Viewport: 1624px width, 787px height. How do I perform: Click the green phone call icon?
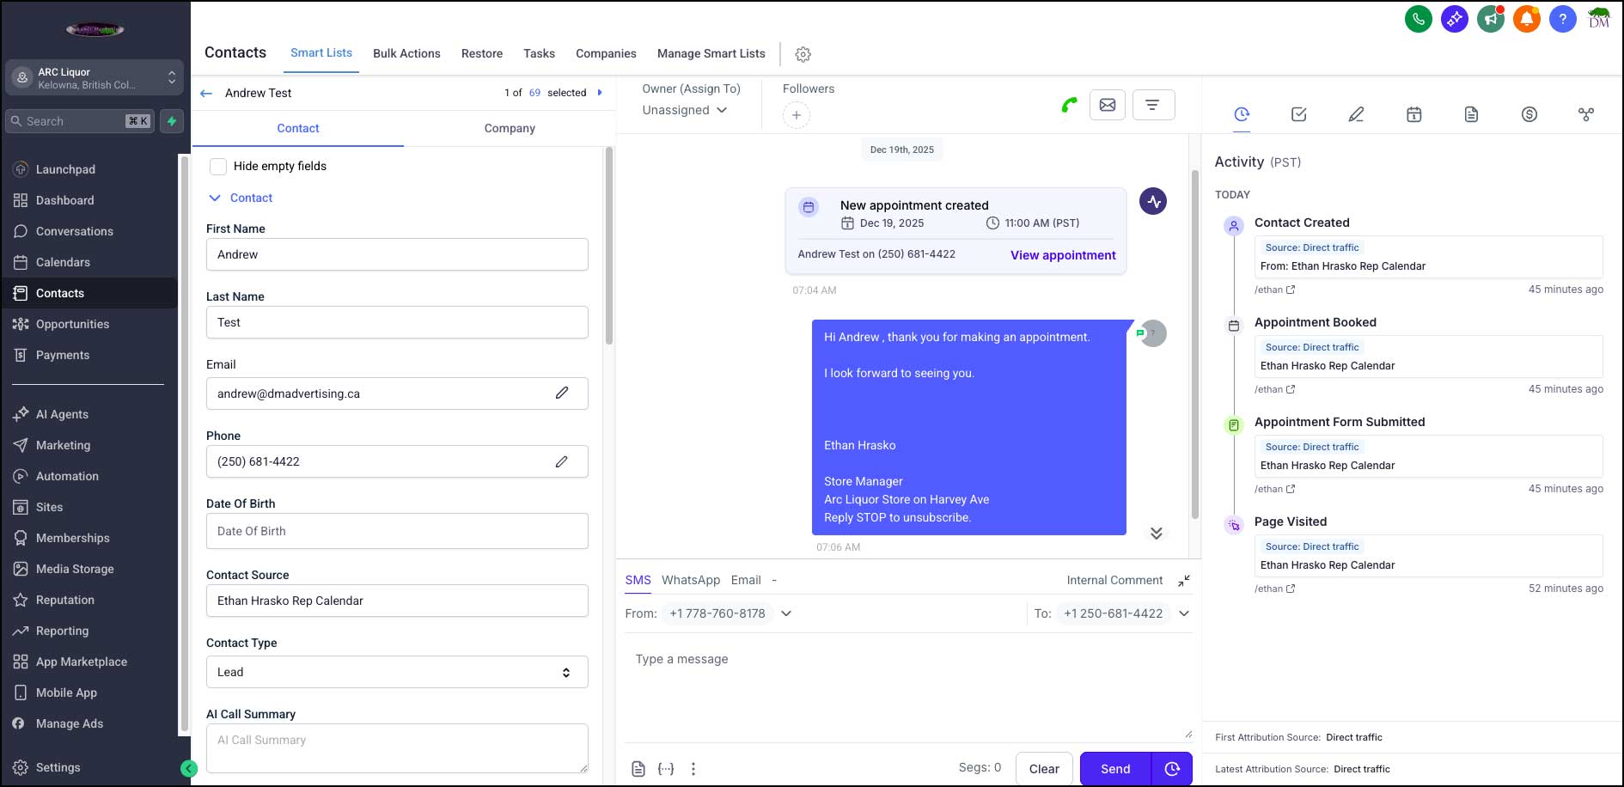click(1069, 105)
